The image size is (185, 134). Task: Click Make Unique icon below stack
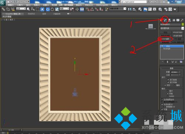[x=172, y=62]
